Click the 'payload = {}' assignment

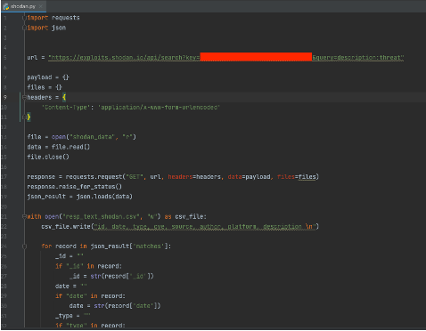[48, 77]
